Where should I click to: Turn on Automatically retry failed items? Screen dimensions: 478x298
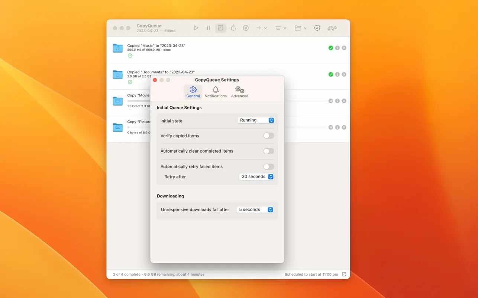pyautogui.click(x=268, y=167)
